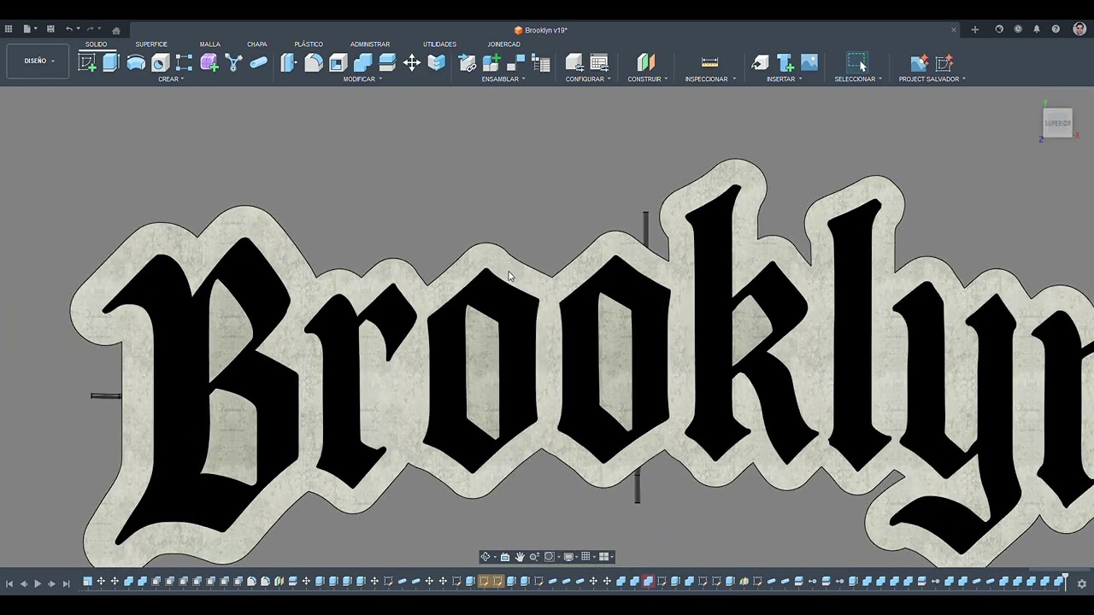Image resolution: width=1094 pixels, height=615 pixels.
Task: Expand the Modificar menu
Action: pyautogui.click(x=362, y=79)
